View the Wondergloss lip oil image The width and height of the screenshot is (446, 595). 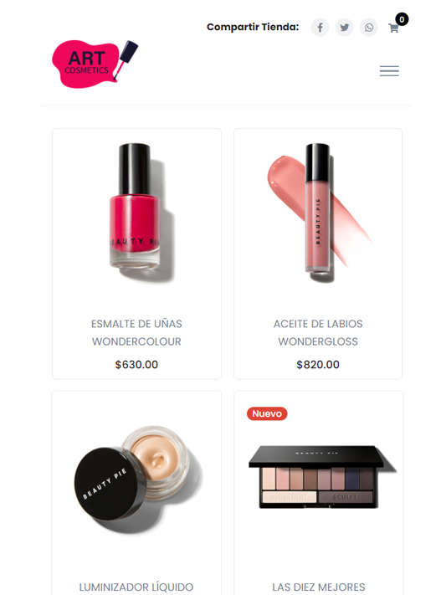[318, 212]
